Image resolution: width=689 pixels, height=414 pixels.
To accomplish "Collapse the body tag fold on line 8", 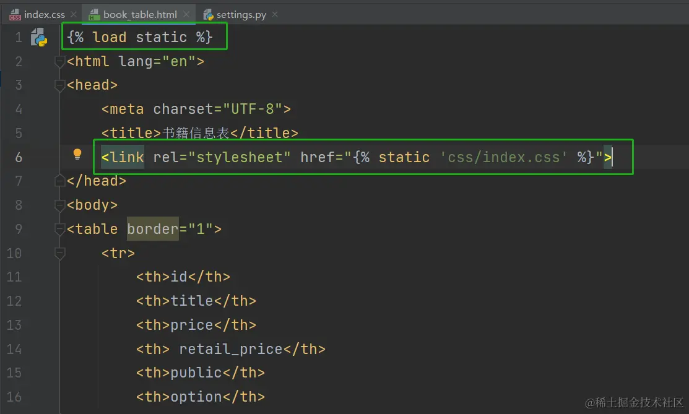I will pos(60,205).
